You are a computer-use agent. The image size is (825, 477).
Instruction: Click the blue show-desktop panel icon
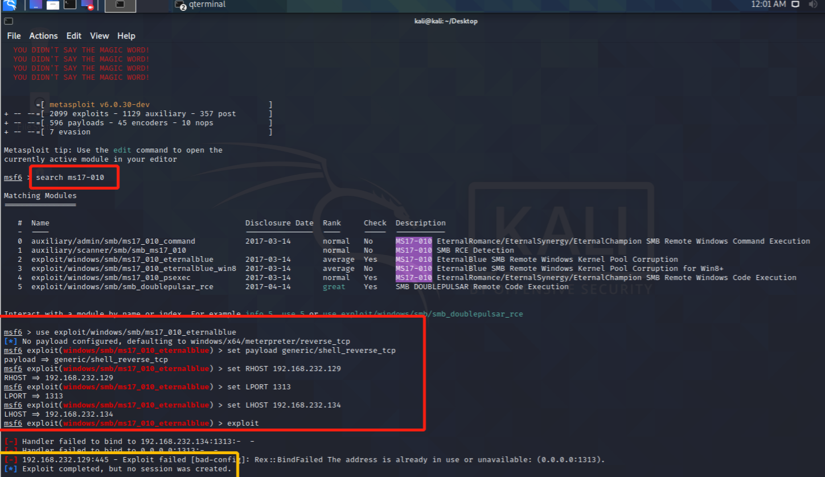[x=35, y=5]
